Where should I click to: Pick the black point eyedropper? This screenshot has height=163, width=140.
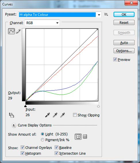pyautogui.click(x=47, y=115)
